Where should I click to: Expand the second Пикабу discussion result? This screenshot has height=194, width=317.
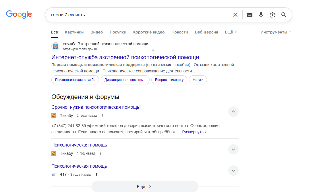[233, 149]
